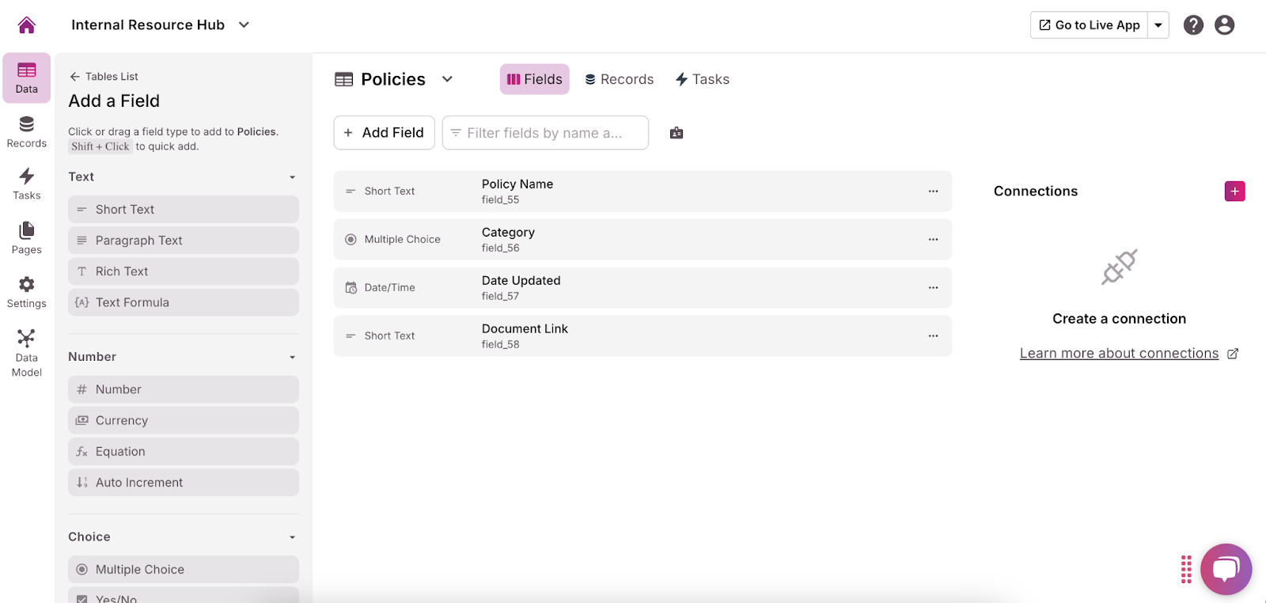
Task: Open the user account profile icon
Action: click(1224, 25)
